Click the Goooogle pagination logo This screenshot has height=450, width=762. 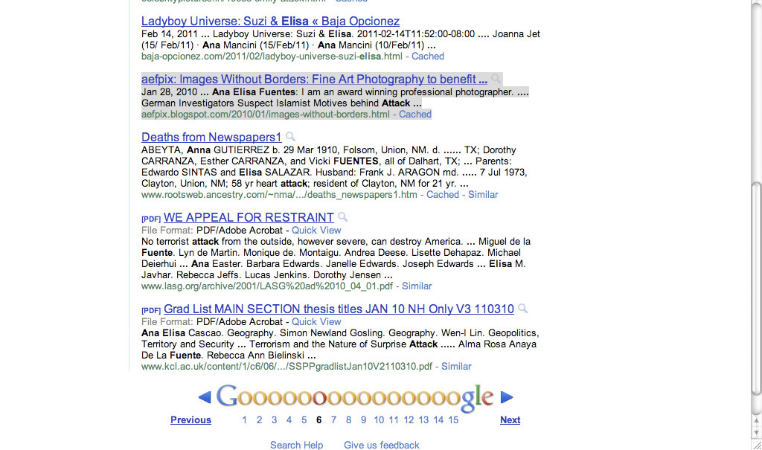click(355, 397)
